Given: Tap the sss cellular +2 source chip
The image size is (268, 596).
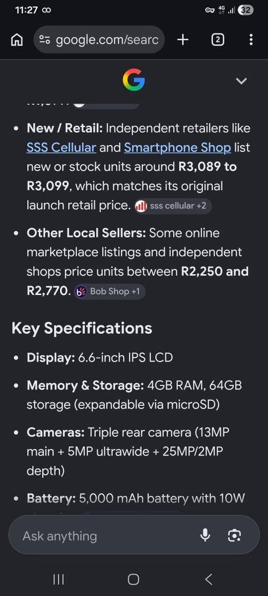Looking at the screenshot, I should pos(173,206).
